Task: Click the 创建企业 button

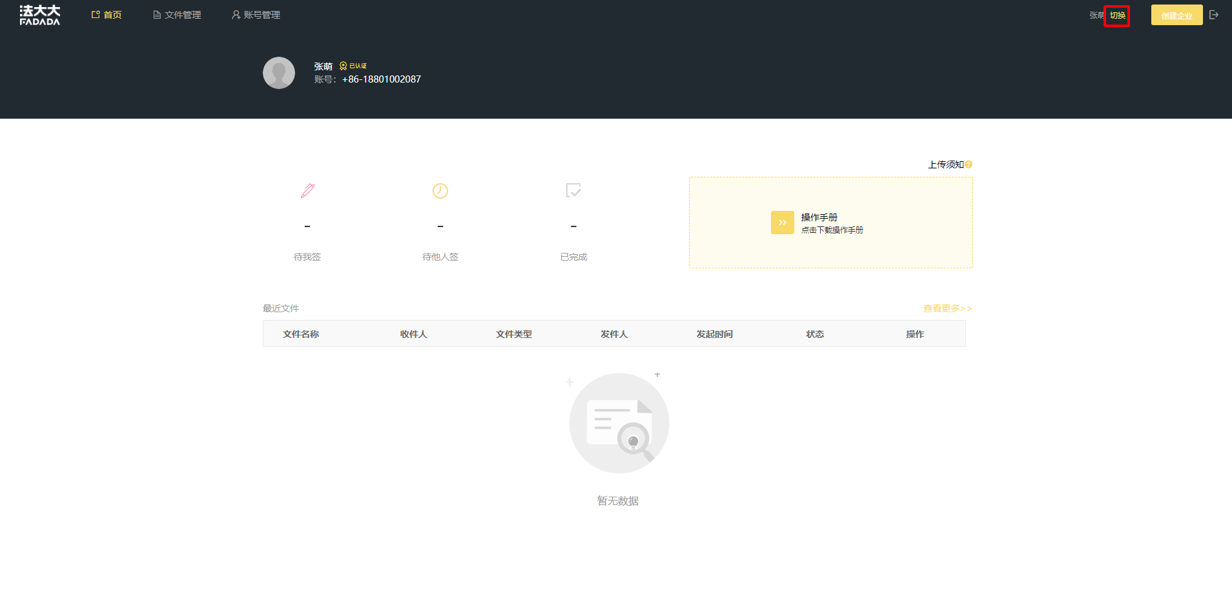Action: click(x=1176, y=15)
